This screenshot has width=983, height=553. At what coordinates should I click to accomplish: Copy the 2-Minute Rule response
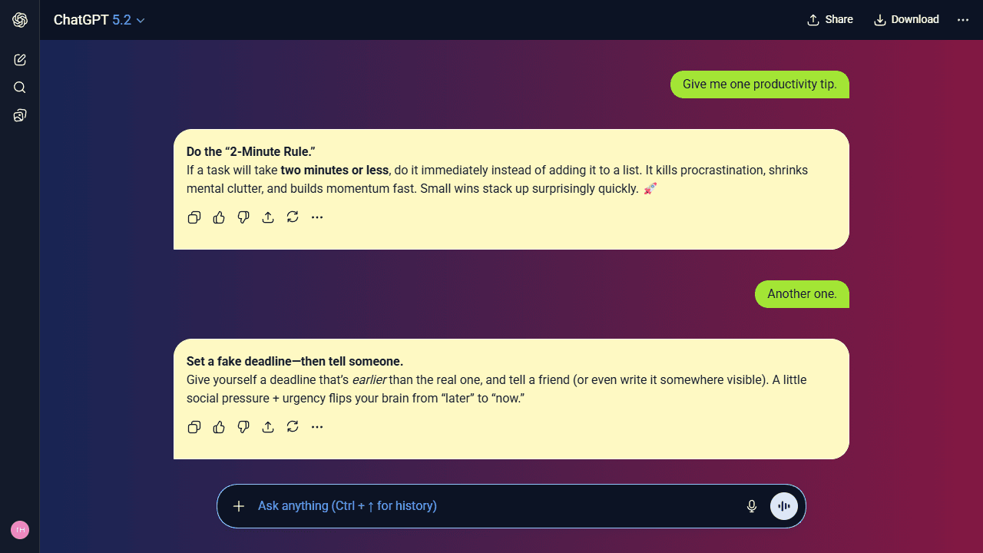click(194, 217)
